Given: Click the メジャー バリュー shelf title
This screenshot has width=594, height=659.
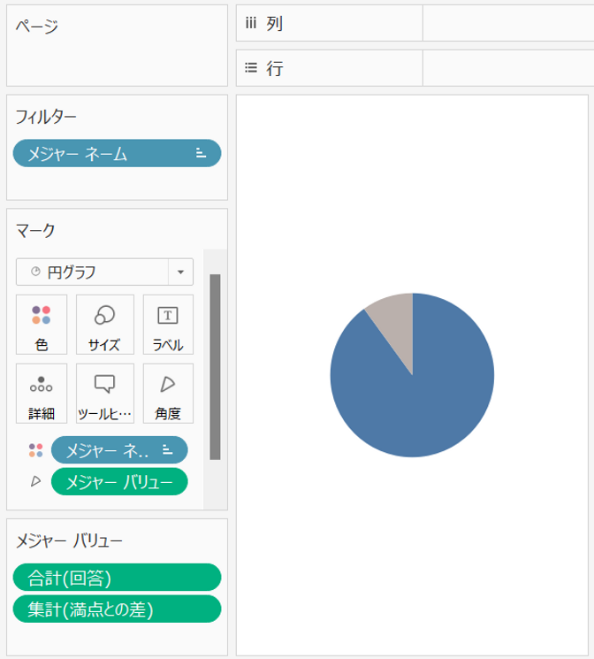Looking at the screenshot, I should click(x=69, y=540).
